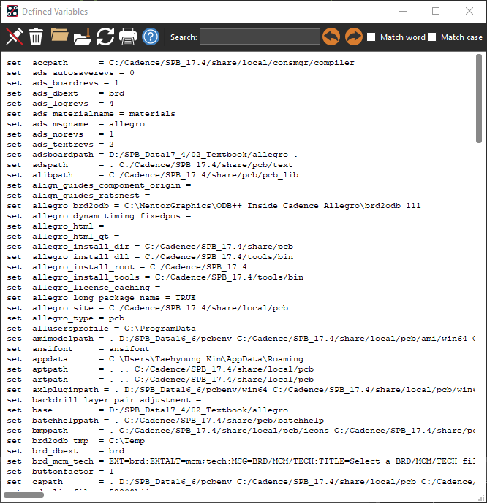Image resolution: width=487 pixels, height=503 pixels.
Task: Click the ads_msgname = allegro line
Action: click(x=76, y=124)
